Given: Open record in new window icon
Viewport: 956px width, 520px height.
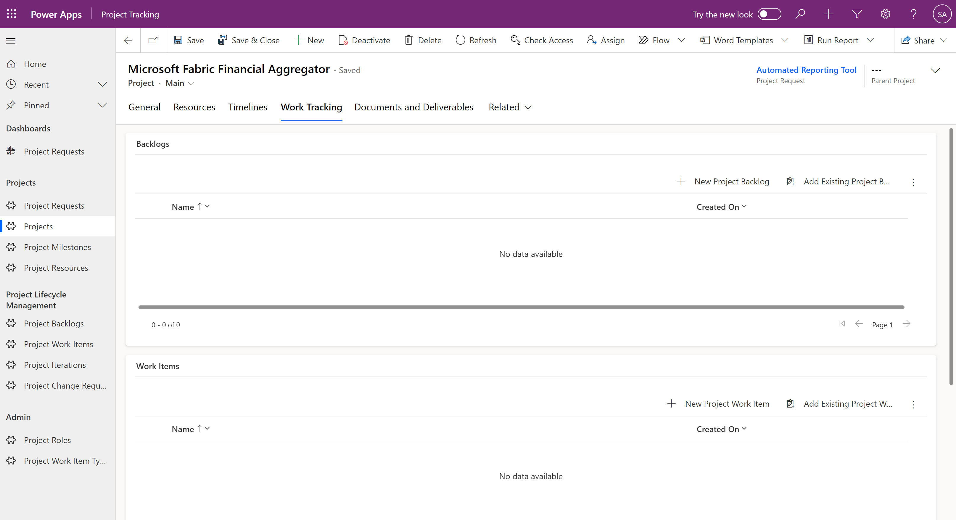Looking at the screenshot, I should (153, 40).
